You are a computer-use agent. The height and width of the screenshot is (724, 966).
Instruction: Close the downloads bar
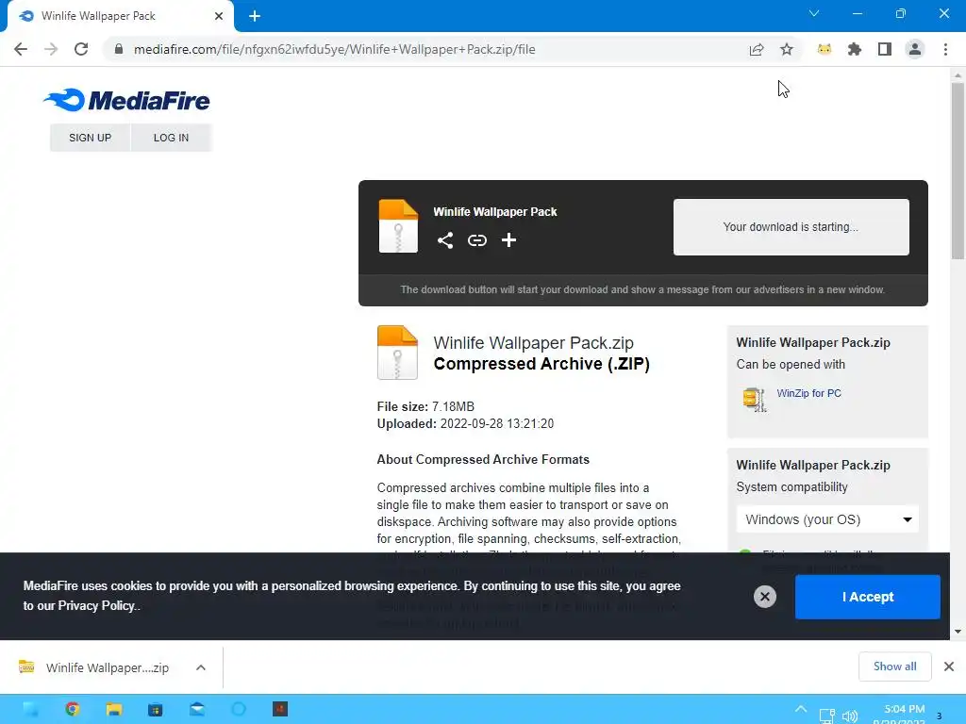coord(949,666)
